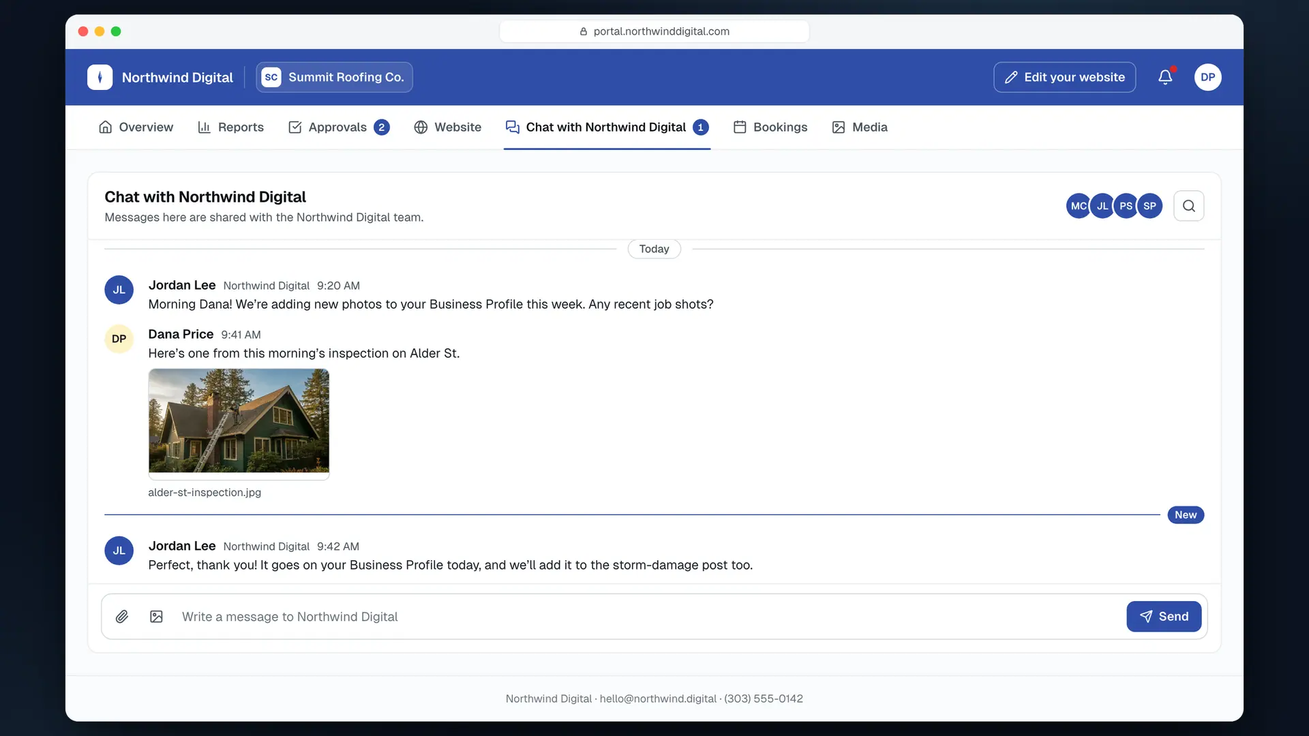Click the Chat with Northwind Digital heading

[x=205, y=197]
